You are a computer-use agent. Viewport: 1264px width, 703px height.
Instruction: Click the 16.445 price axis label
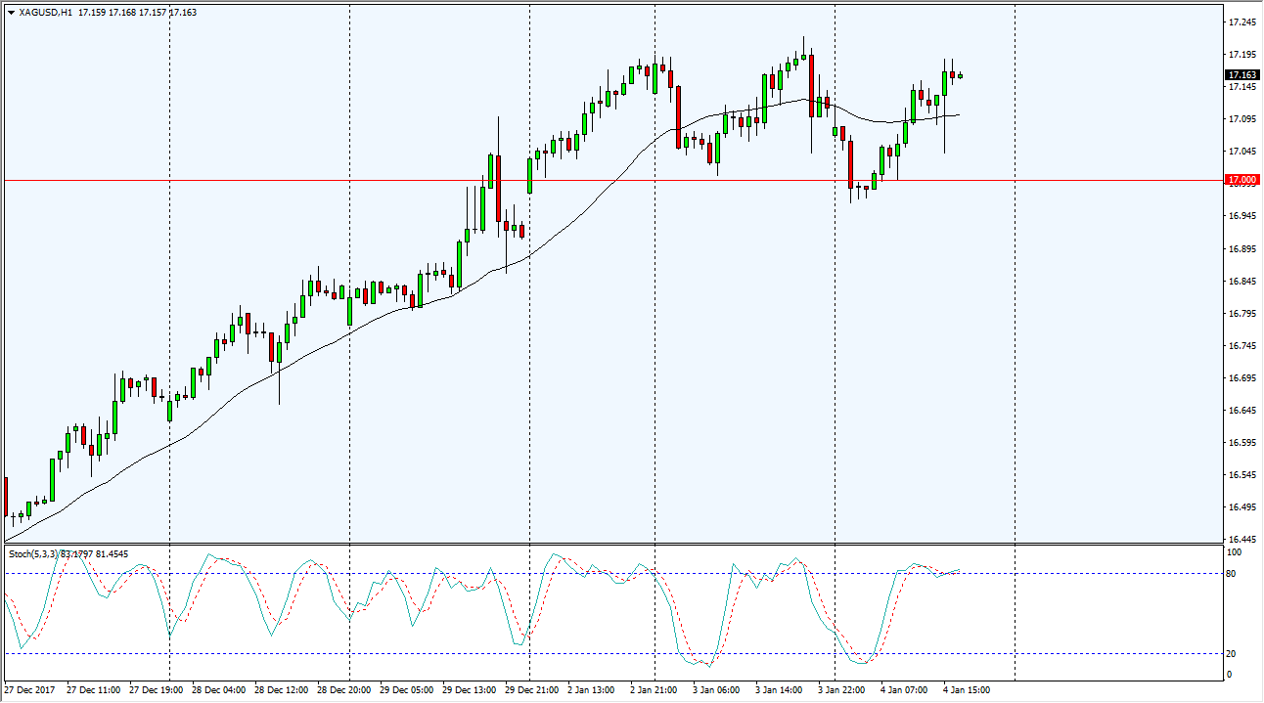(x=1242, y=540)
